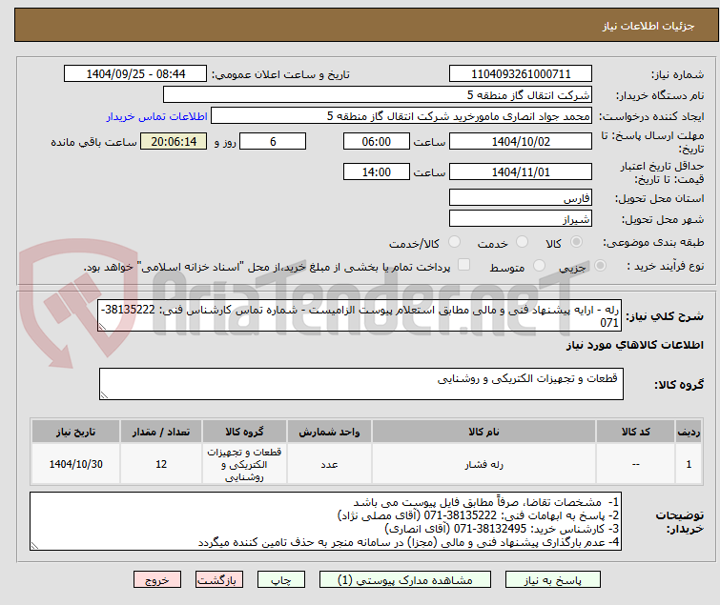Click the countdown timer 20:06:14
720x605 pixels.
[174, 141]
